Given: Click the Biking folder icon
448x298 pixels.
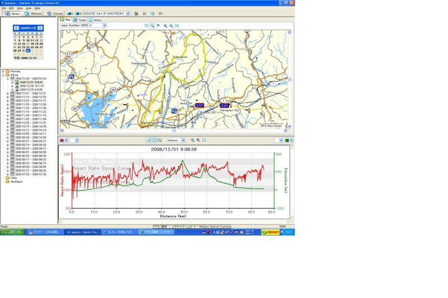Looking at the screenshot, I should [8, 75].
